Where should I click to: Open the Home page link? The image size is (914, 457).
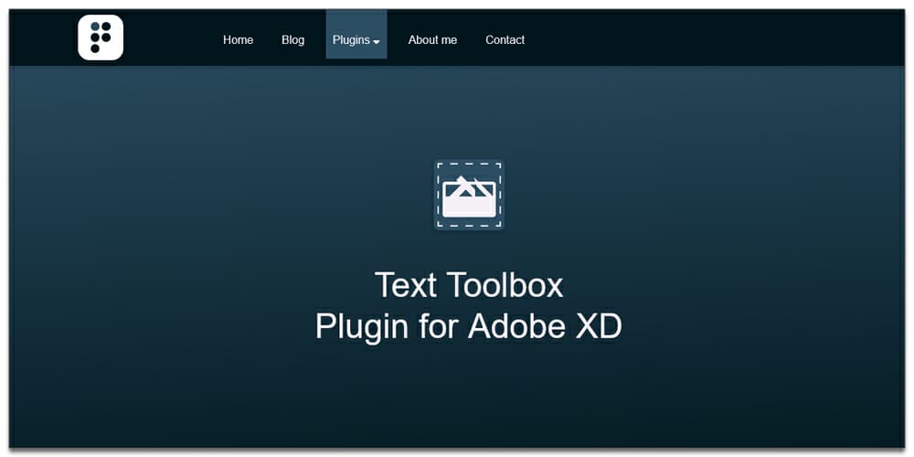pos(238,40)
